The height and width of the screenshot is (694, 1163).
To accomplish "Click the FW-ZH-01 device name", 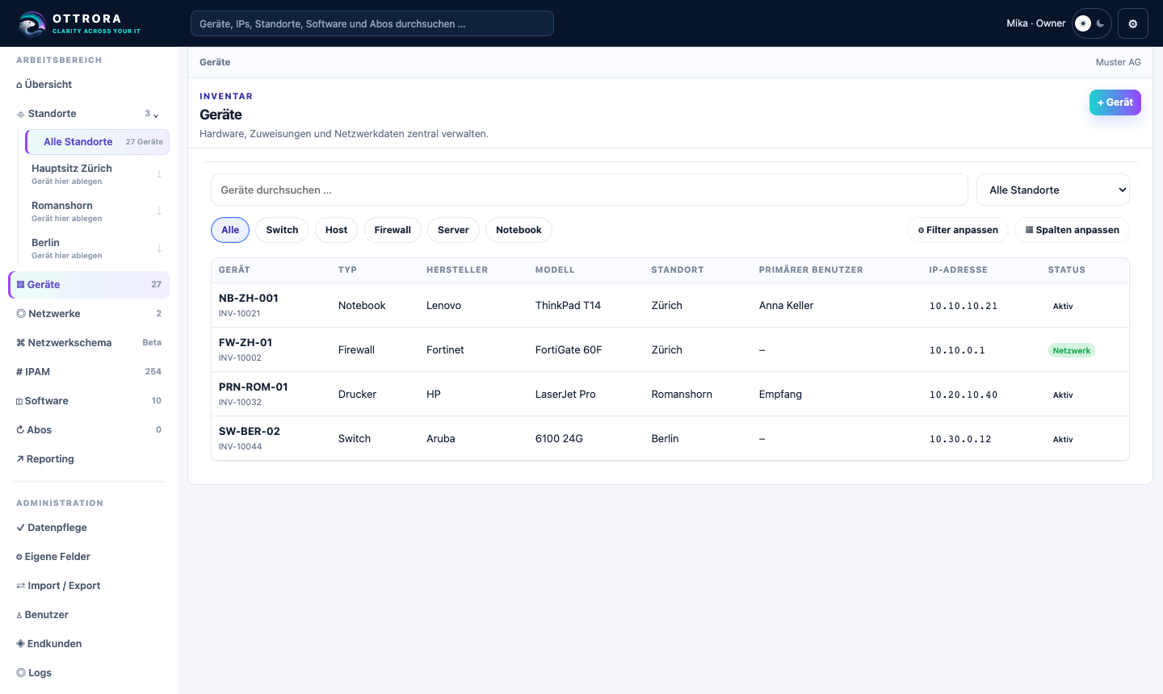I will [x=246, y=343].
